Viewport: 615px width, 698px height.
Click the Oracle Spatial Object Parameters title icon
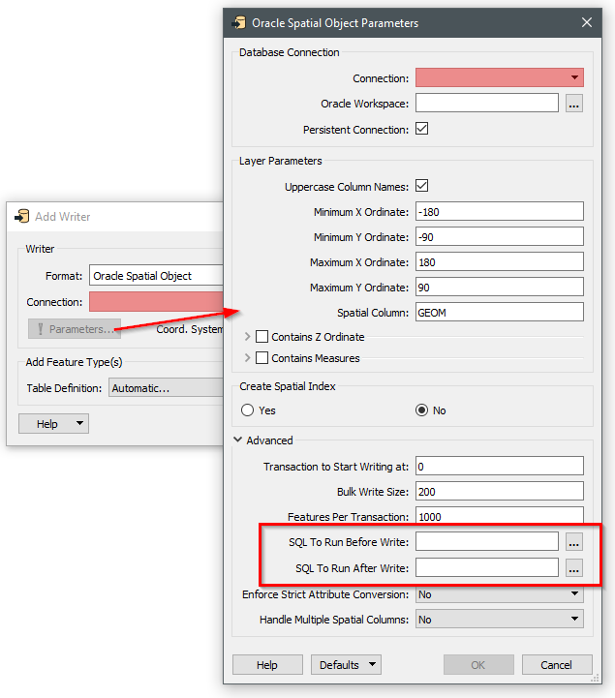click(x=239, y=22)
